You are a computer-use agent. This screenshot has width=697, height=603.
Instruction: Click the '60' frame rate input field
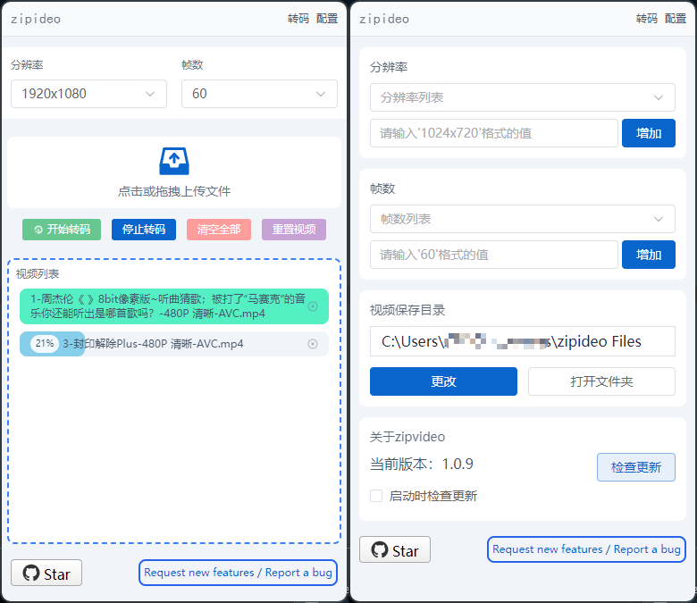494,255
